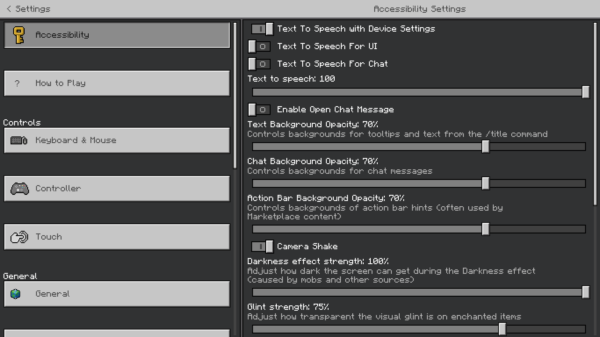The height and width of the screenshot is (337, 600).
Task: Turn on Text To Speech For Chat
Action: (259, 64)
